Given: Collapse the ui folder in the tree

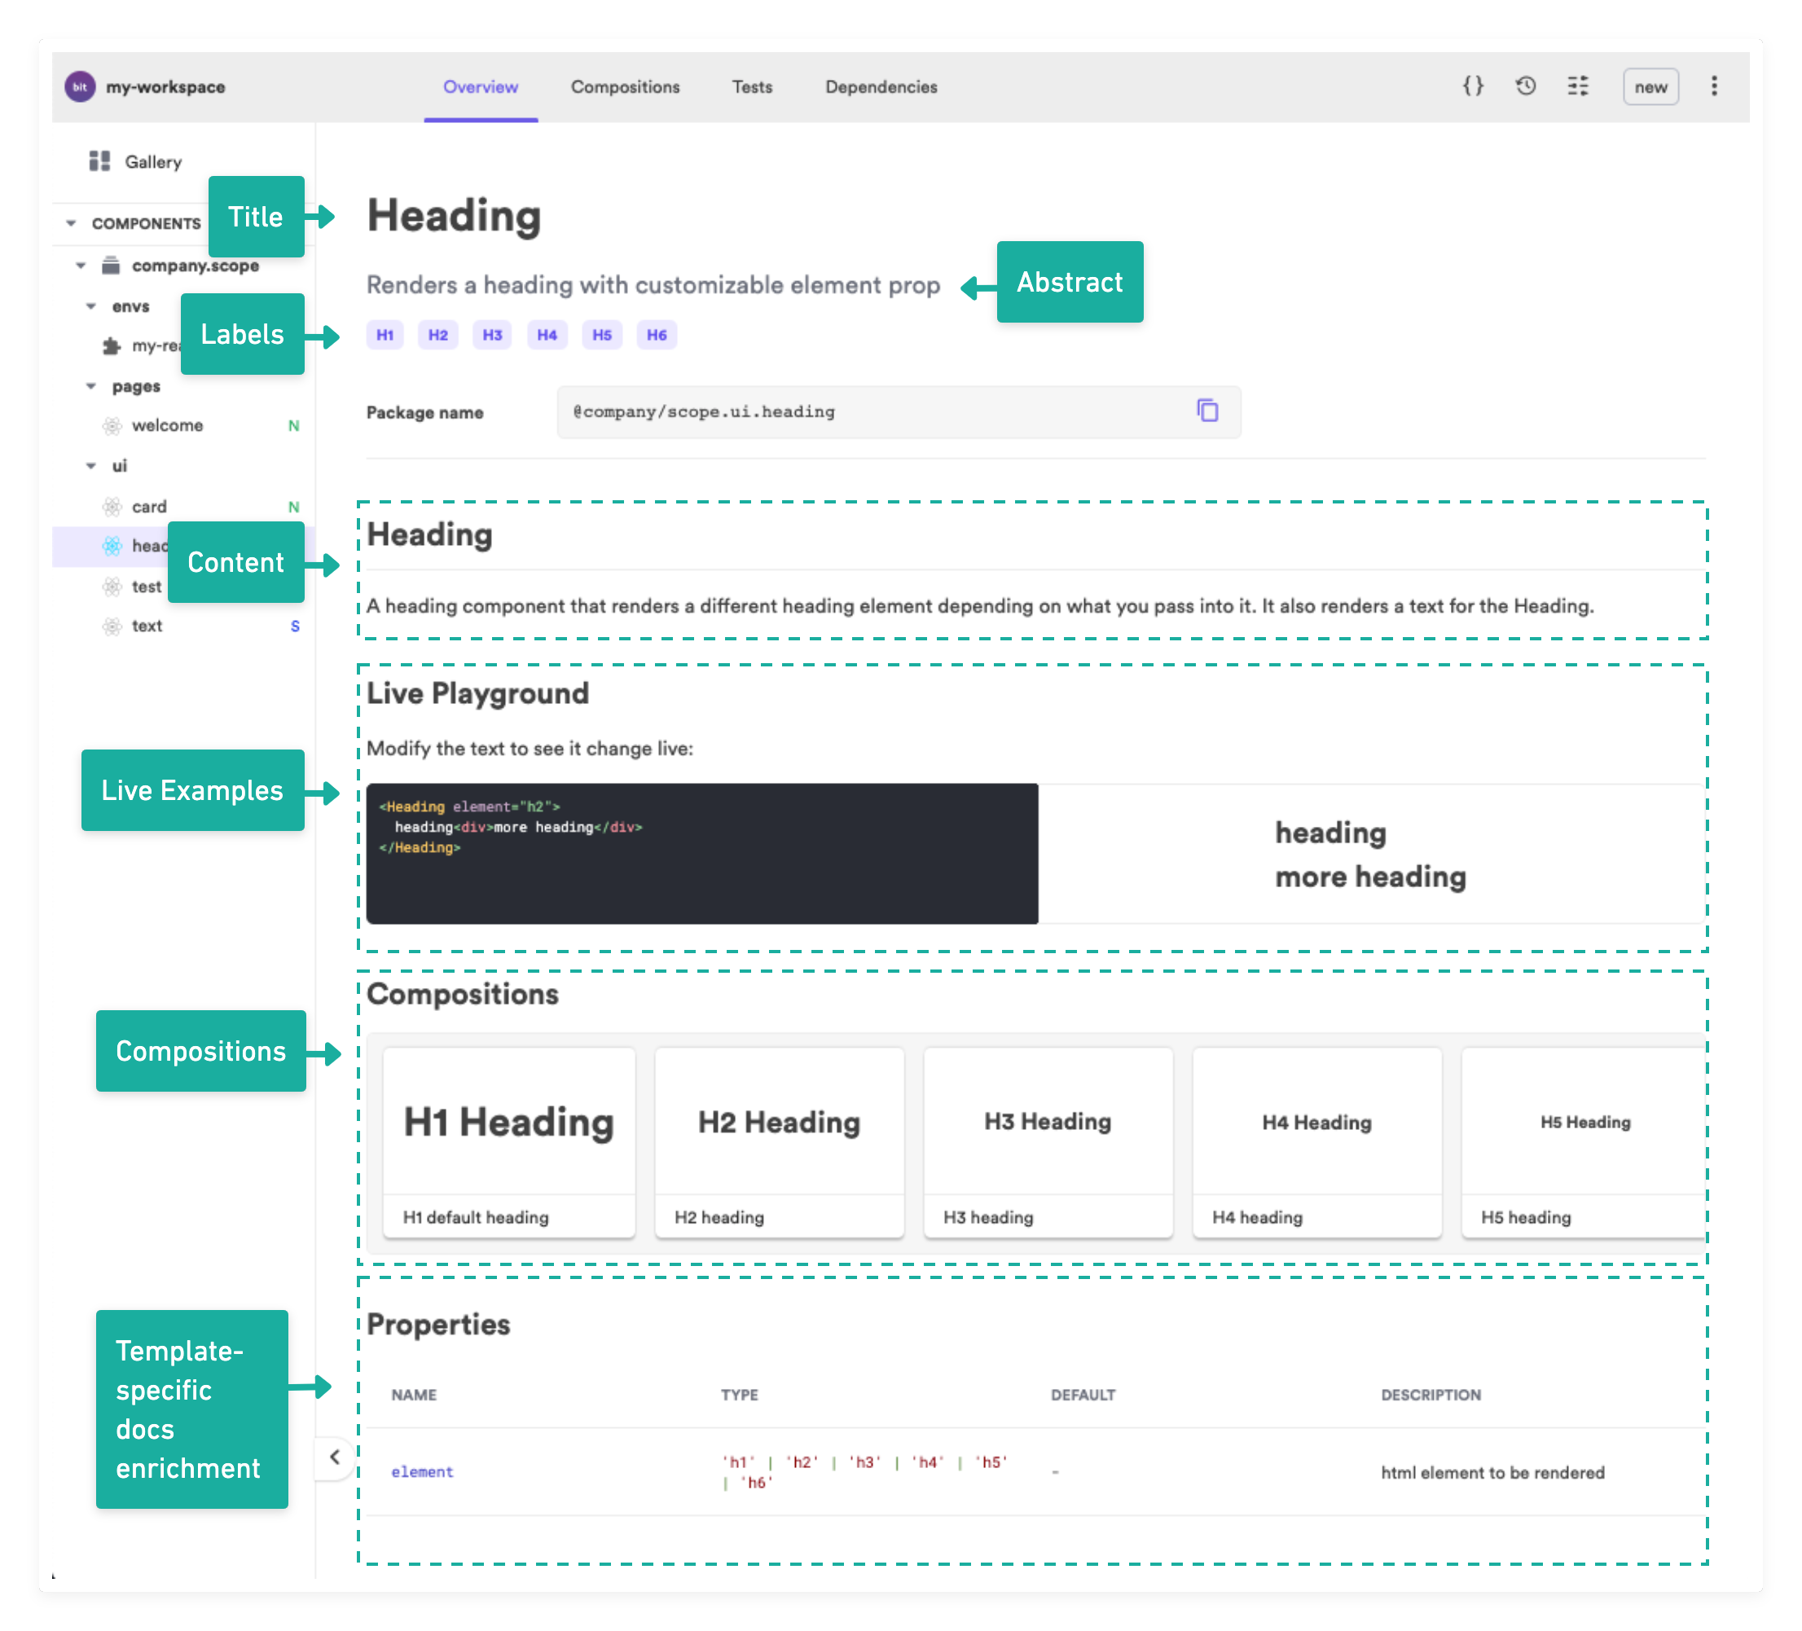Looking at the screenshot, I should [x=91, y=466].
